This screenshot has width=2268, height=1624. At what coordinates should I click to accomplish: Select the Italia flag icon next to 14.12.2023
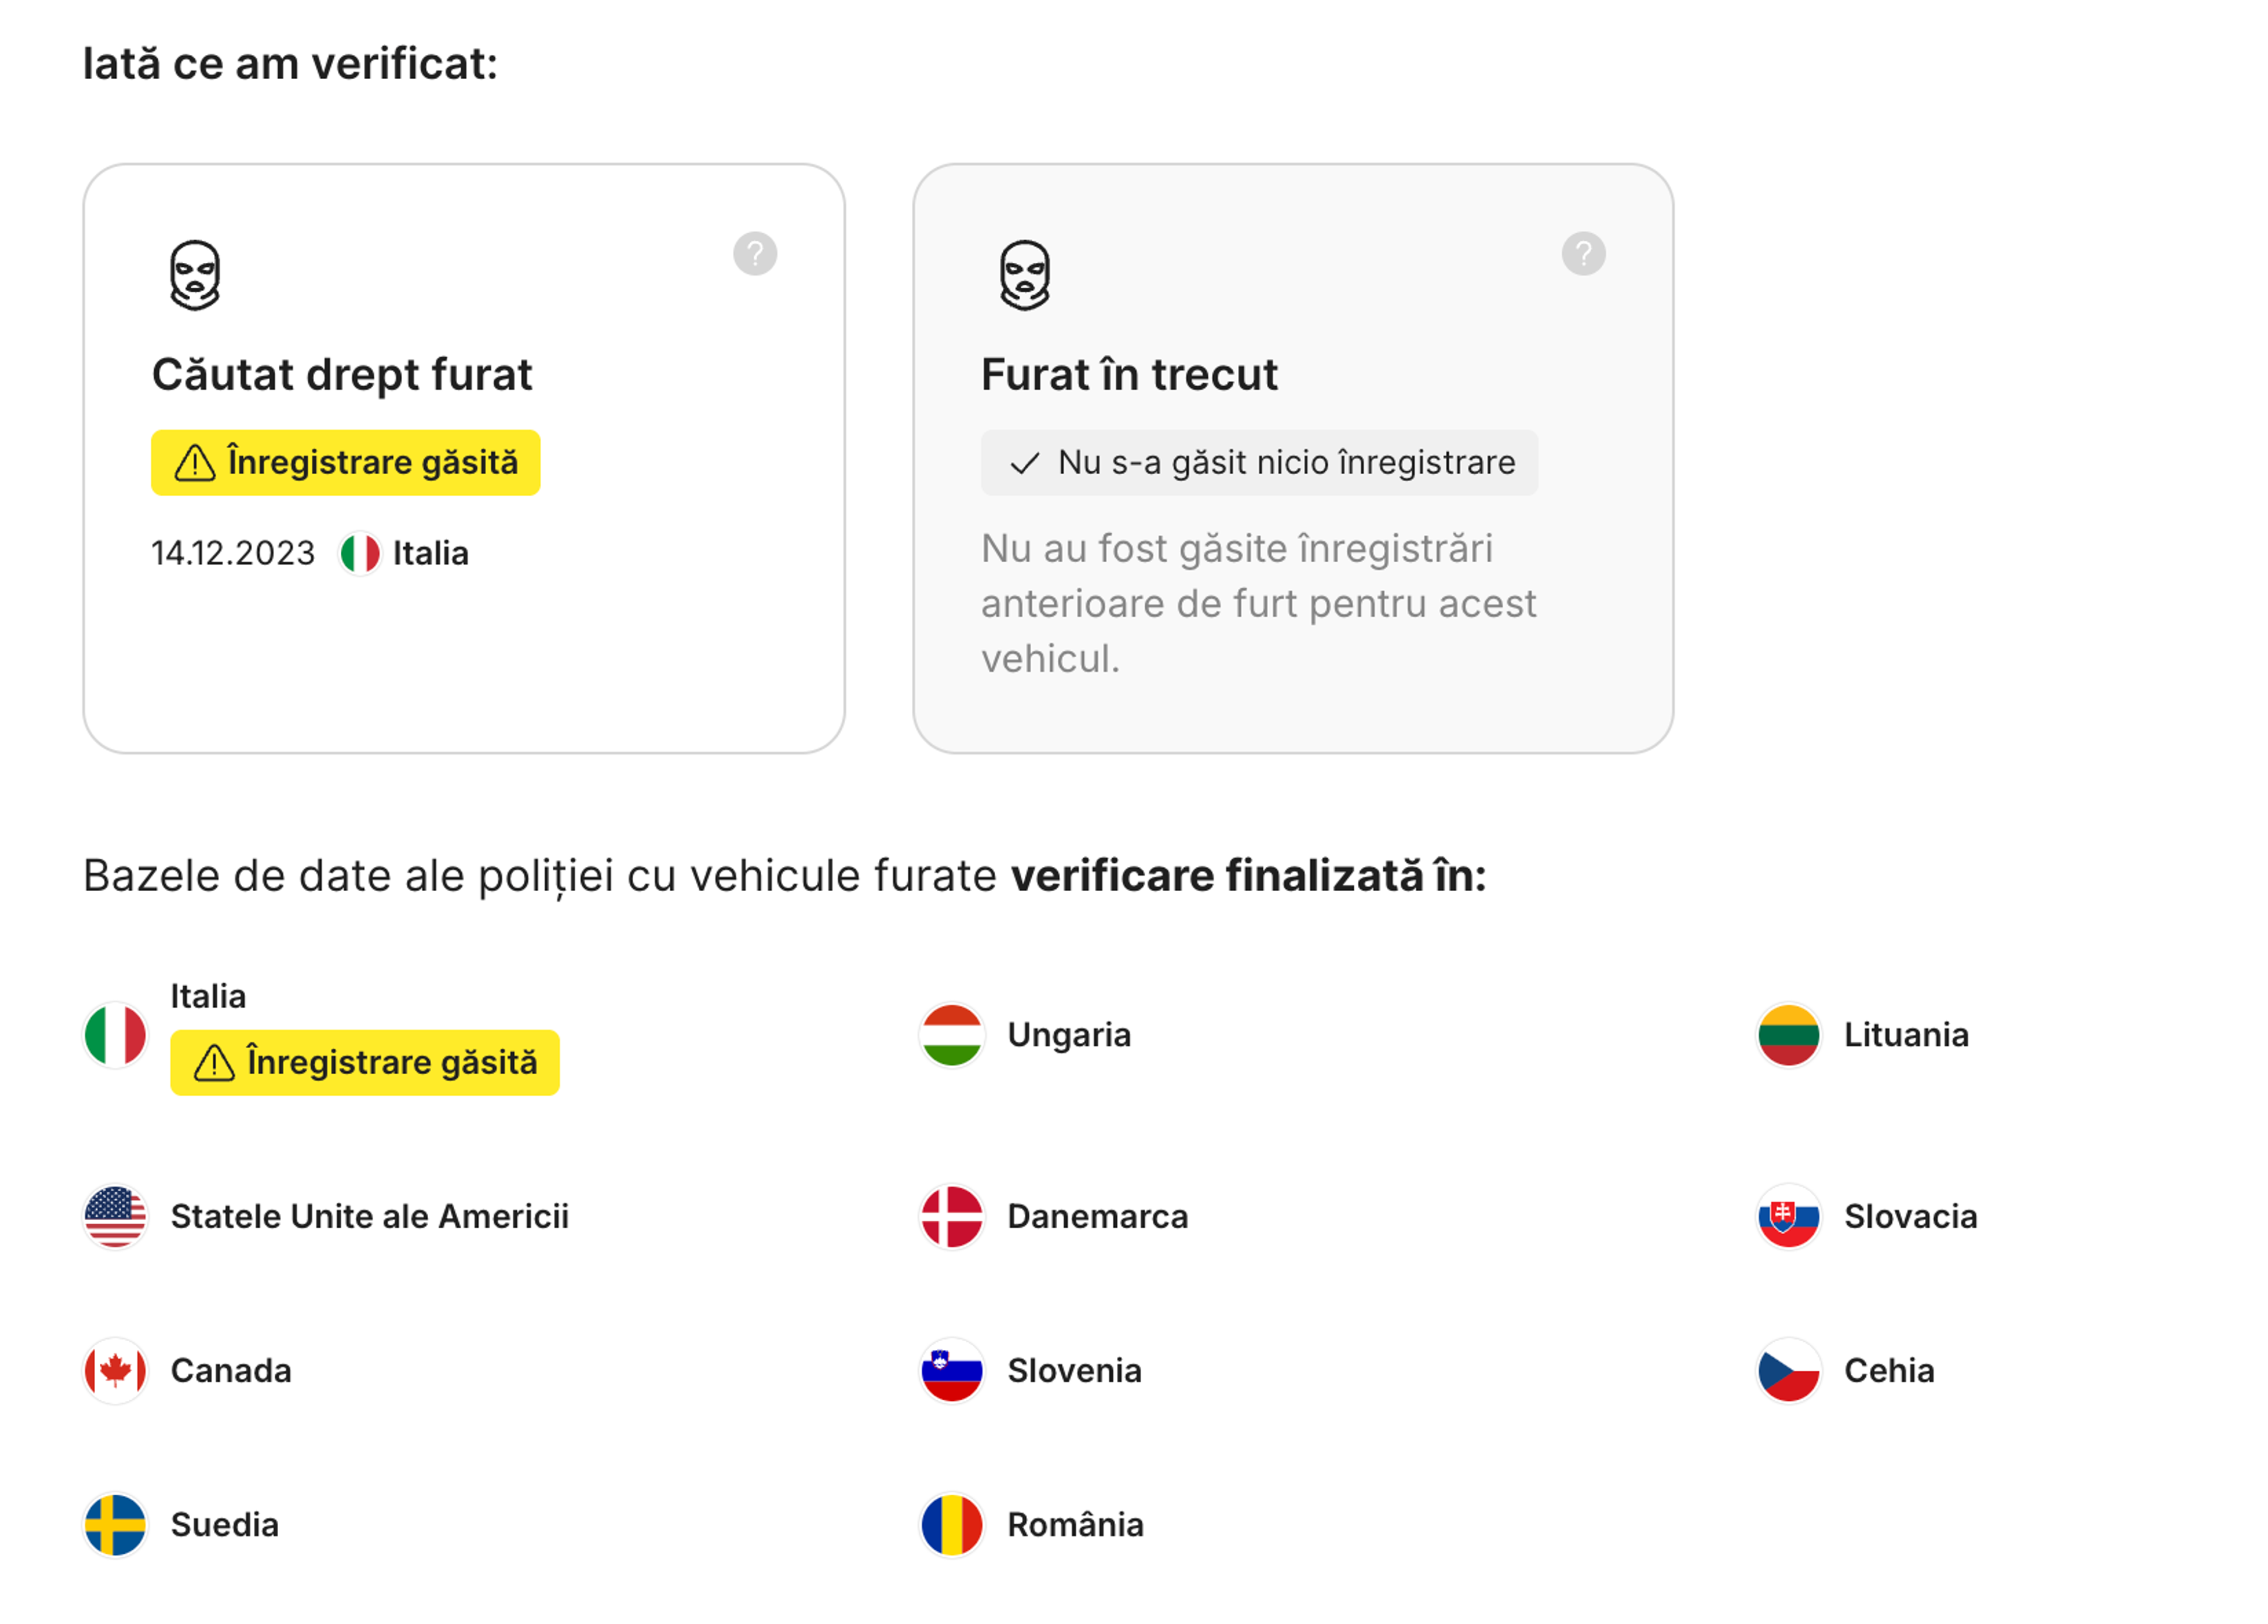tap(361, 551)
